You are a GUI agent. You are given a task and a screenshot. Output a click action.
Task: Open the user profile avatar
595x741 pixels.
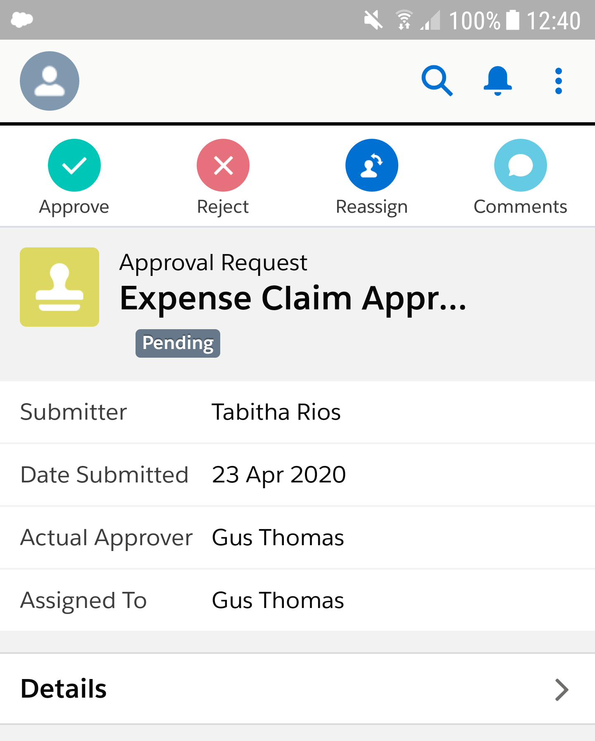coord(49,81)
